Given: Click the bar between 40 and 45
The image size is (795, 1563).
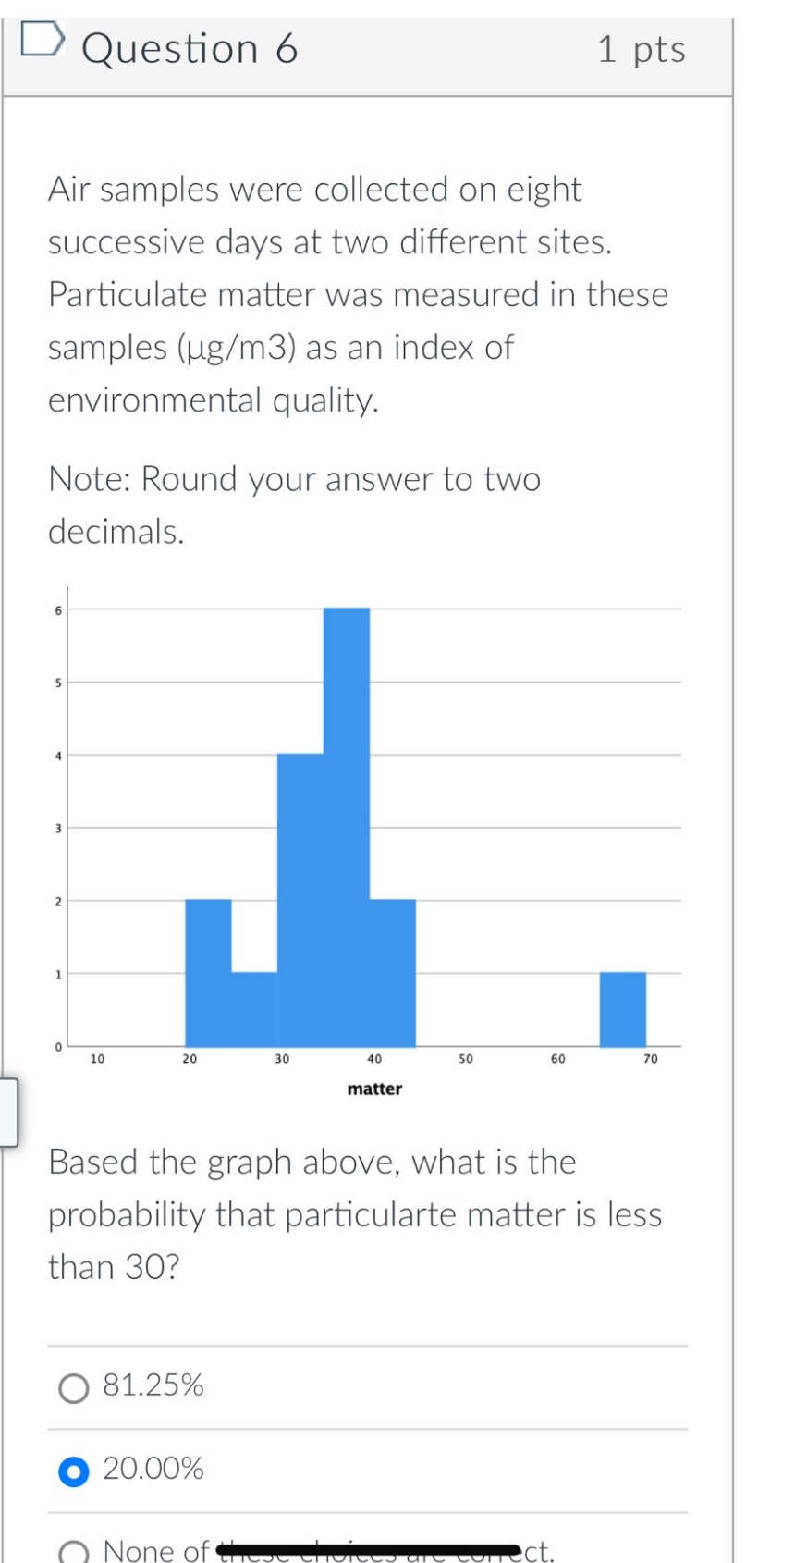Looking at the screenshot, I should tap(393, 971).
